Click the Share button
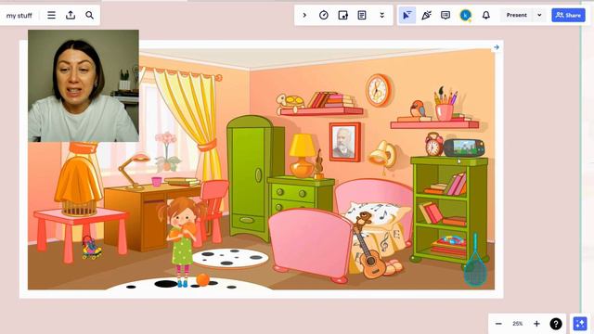The height and width of the screenshot is (334, 594). click(568, 15)
